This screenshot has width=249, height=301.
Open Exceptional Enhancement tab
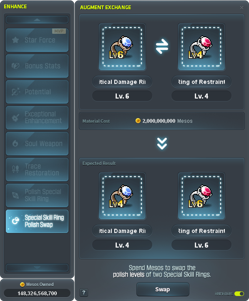coord(37,118)
